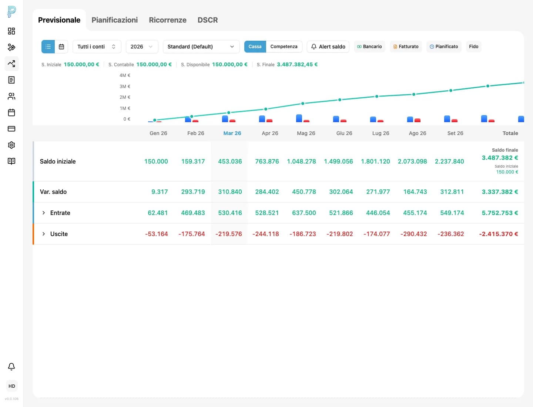Image resolution: width=533 pixels, height=407 pixels.
Task: Open the dashboard grid icon in sidebar
Action: pos(11,31)
